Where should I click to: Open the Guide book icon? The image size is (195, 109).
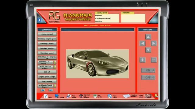point(57,96)
